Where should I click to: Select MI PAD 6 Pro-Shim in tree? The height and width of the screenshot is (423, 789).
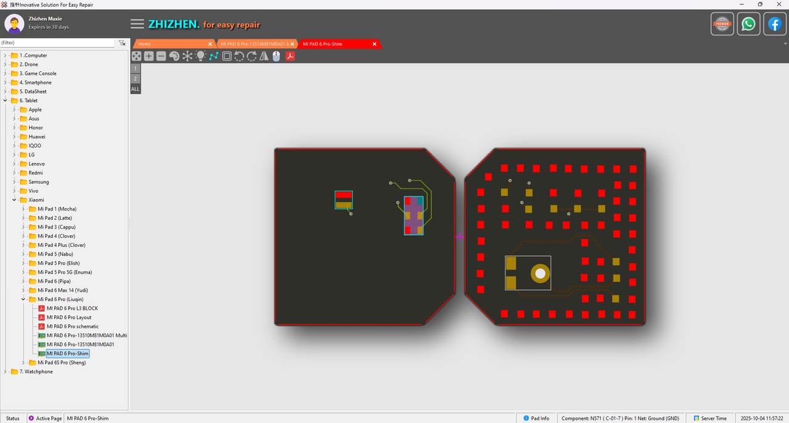coord(68,353)
